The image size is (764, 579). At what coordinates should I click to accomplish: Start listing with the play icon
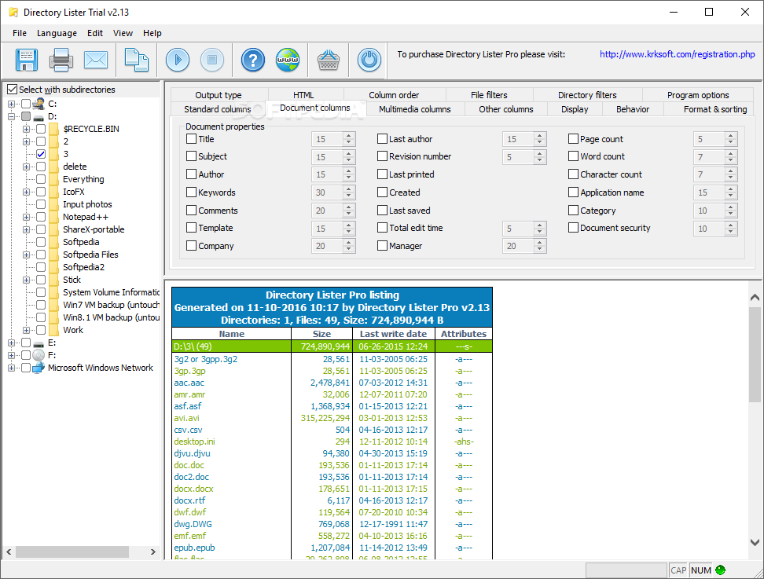[178, 60]
